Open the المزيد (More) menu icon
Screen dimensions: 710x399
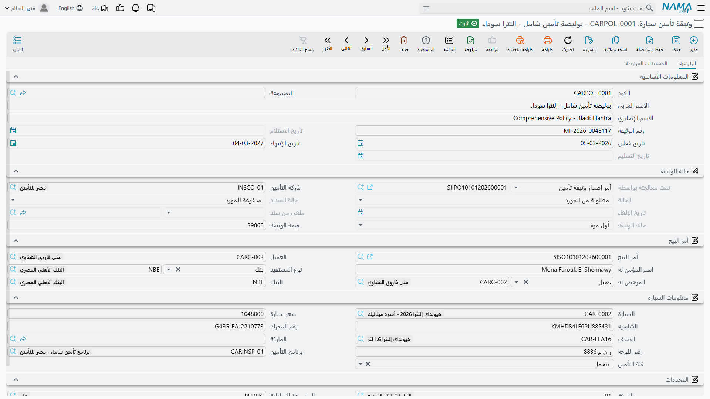(x=17, y=40)
